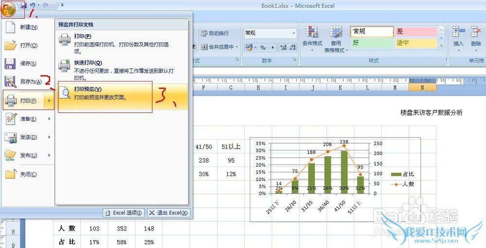
Task: Click the Undo icon in quick access toolbar
Action: (32, 5)
